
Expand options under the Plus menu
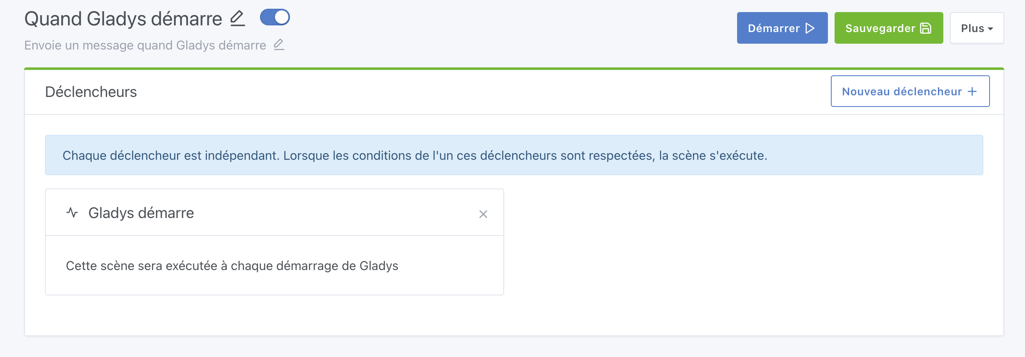976,28
